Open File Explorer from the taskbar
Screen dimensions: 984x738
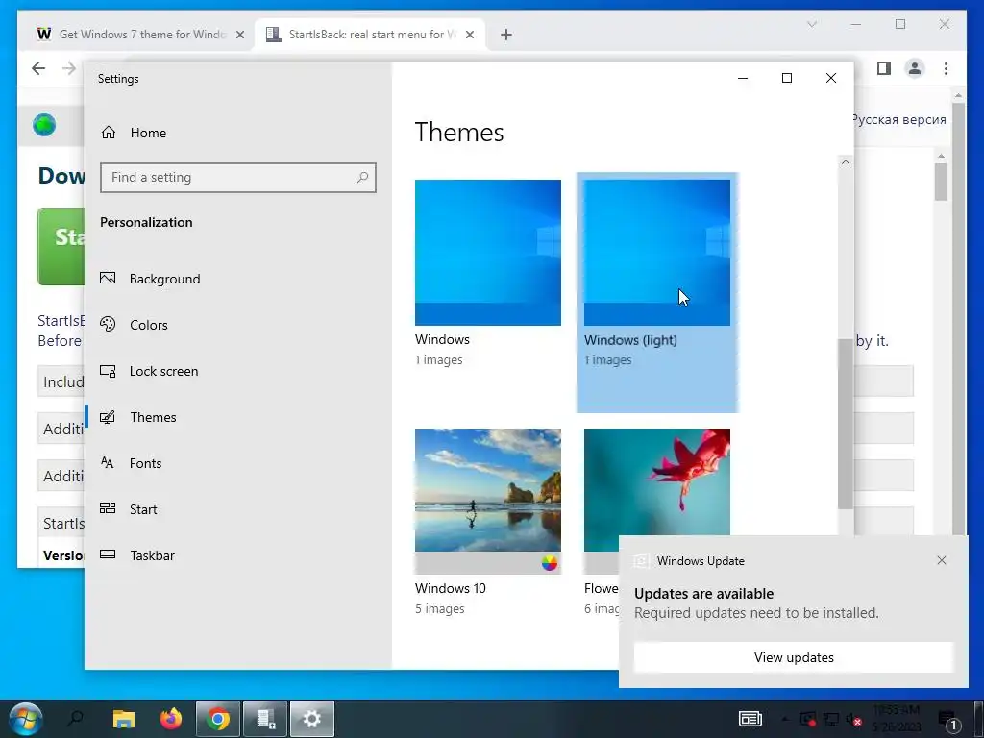click(124, 719)
